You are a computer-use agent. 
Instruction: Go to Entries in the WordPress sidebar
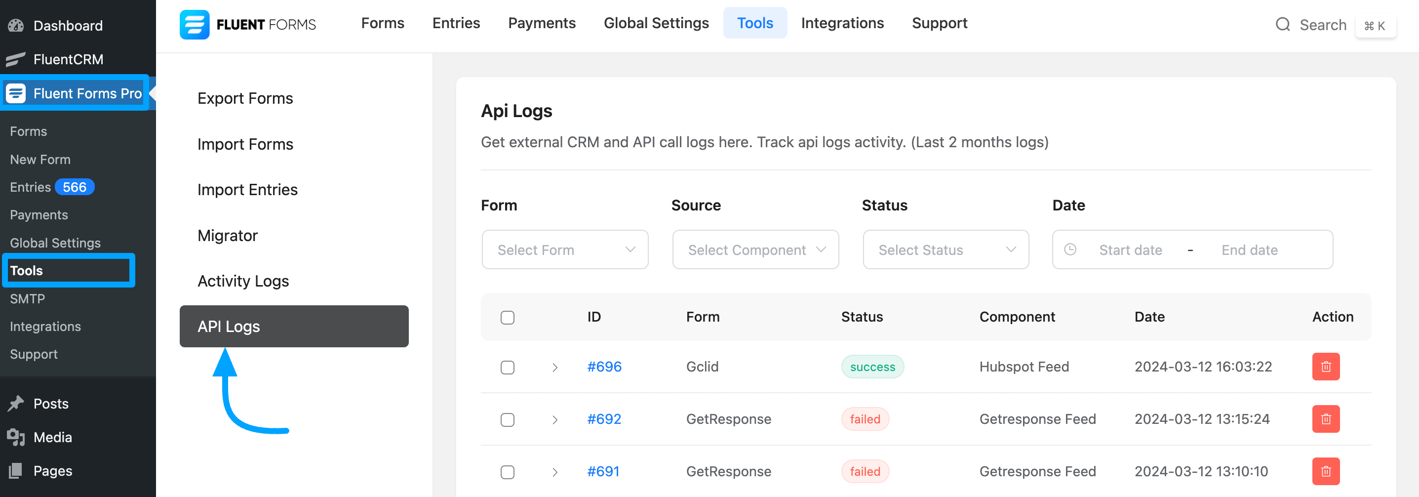coord(30,187)
